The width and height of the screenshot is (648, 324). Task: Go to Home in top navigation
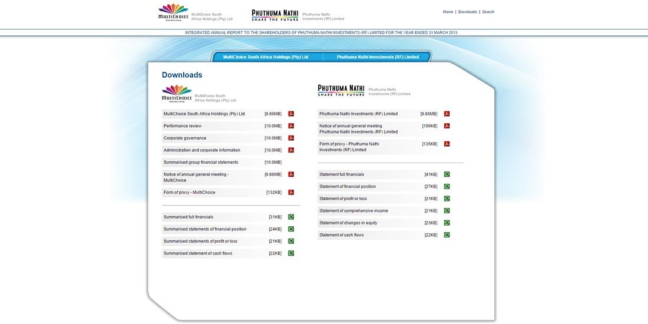click(448, 12)
